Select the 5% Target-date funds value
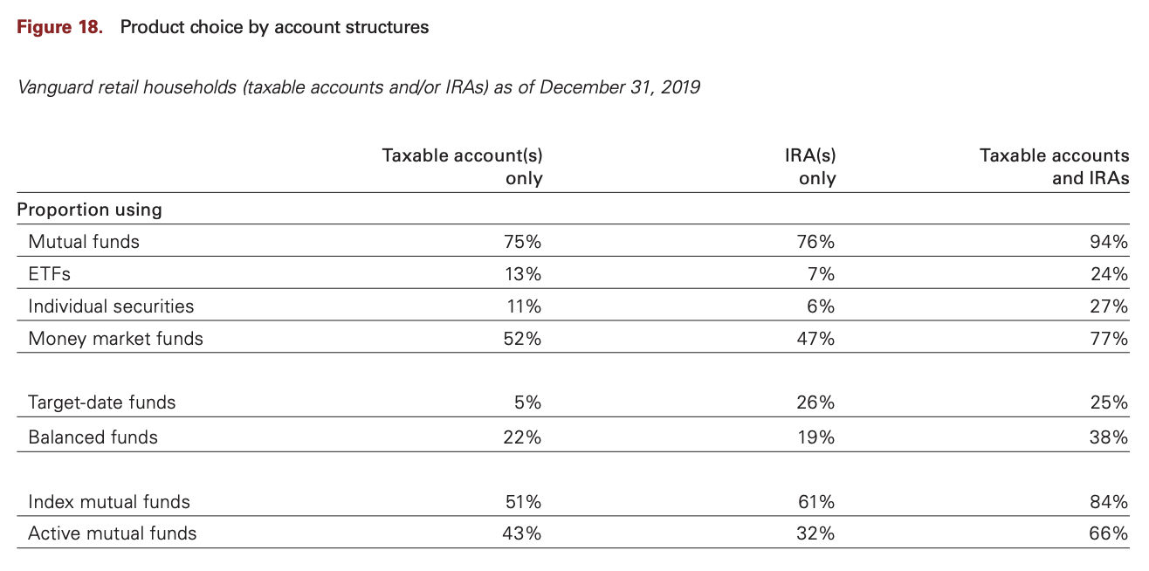 528,402
